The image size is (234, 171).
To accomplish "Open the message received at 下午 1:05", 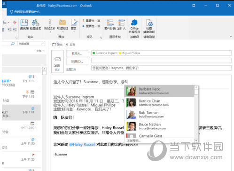I will pos(21,97).
